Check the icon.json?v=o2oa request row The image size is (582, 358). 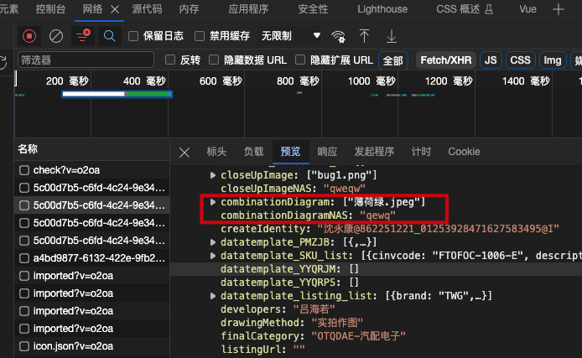(24, 346)
